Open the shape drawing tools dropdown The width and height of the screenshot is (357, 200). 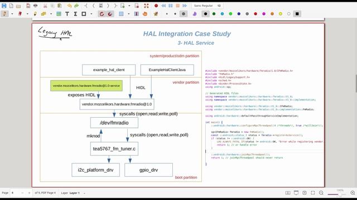point(91,14)
